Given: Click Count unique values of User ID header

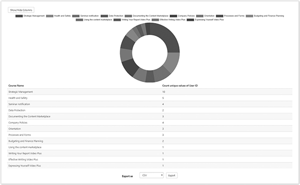Looking at the screenshot, I should coord(180,85).
